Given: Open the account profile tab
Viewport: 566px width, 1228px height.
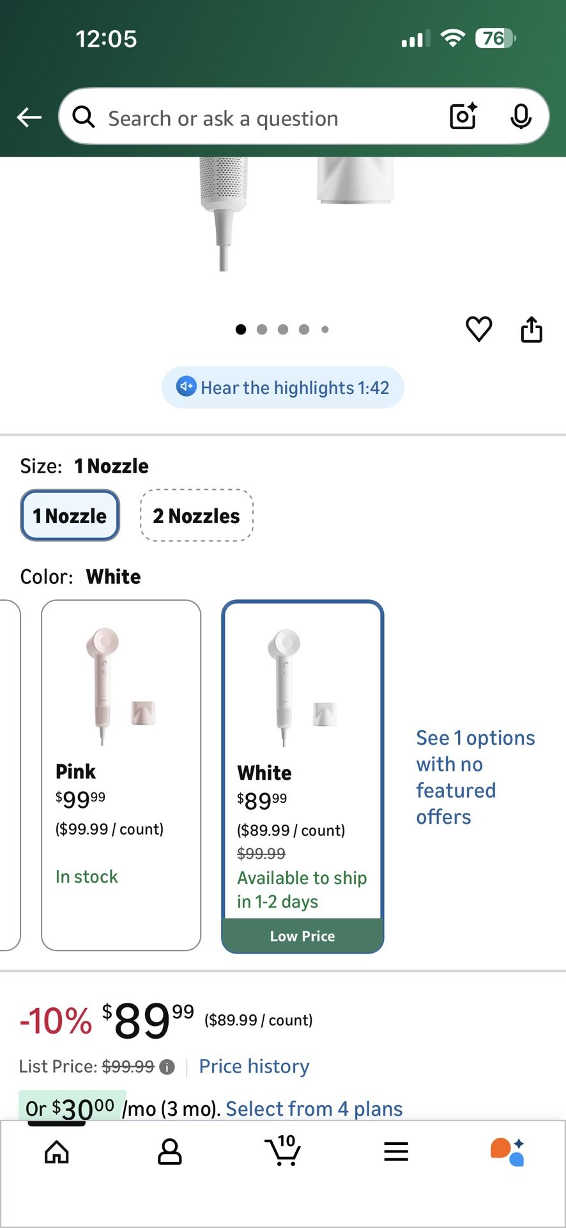Looking at the screenshot, I should pos(169,1152).
